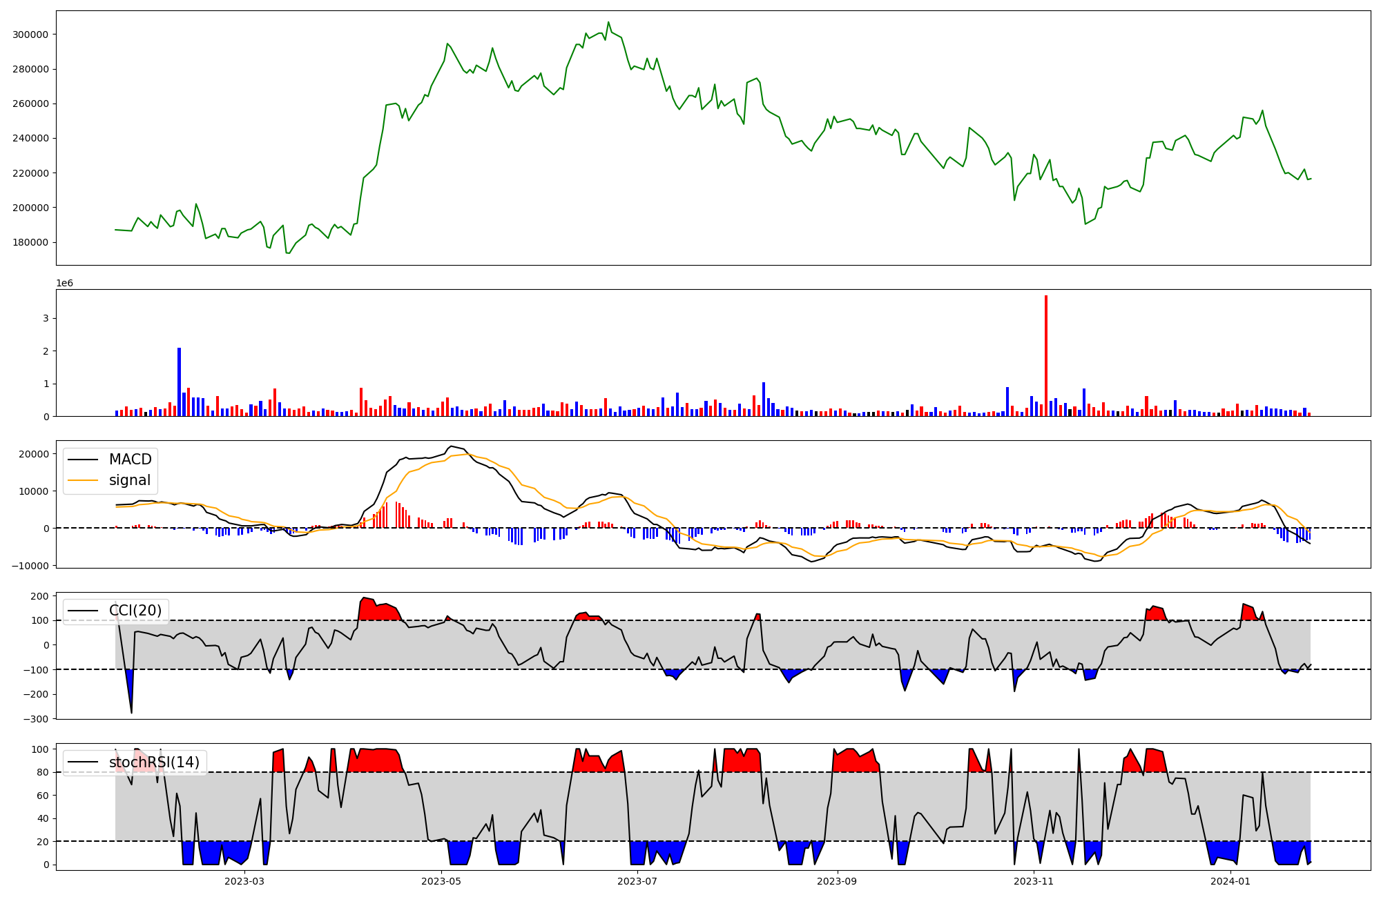Click the 260000 price axis tick label

30,103
